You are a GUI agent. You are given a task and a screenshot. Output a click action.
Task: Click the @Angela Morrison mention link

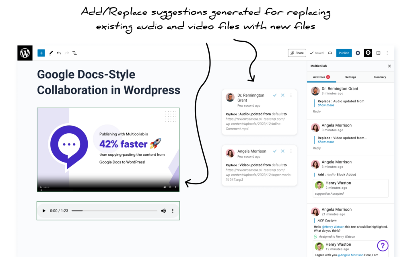click(x=350, y=255)
